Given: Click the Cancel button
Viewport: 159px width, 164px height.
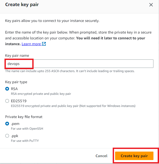Looking at the screenshot, I should click(101, 156).
